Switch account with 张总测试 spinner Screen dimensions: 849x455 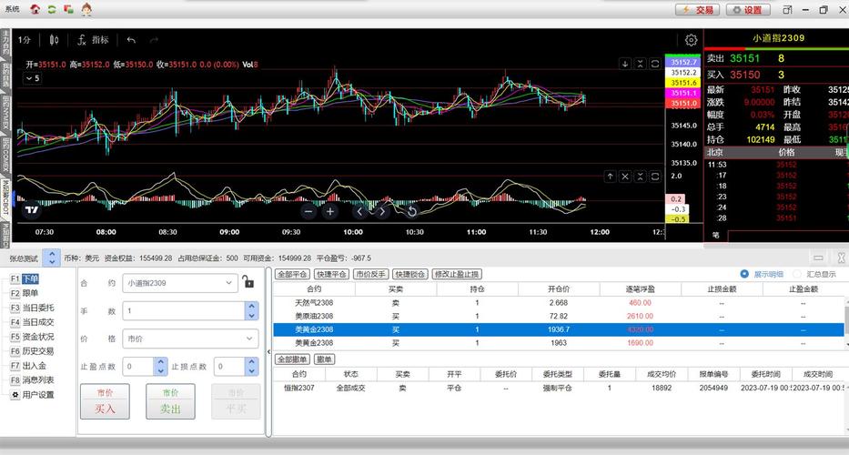(x=52, y=258)
